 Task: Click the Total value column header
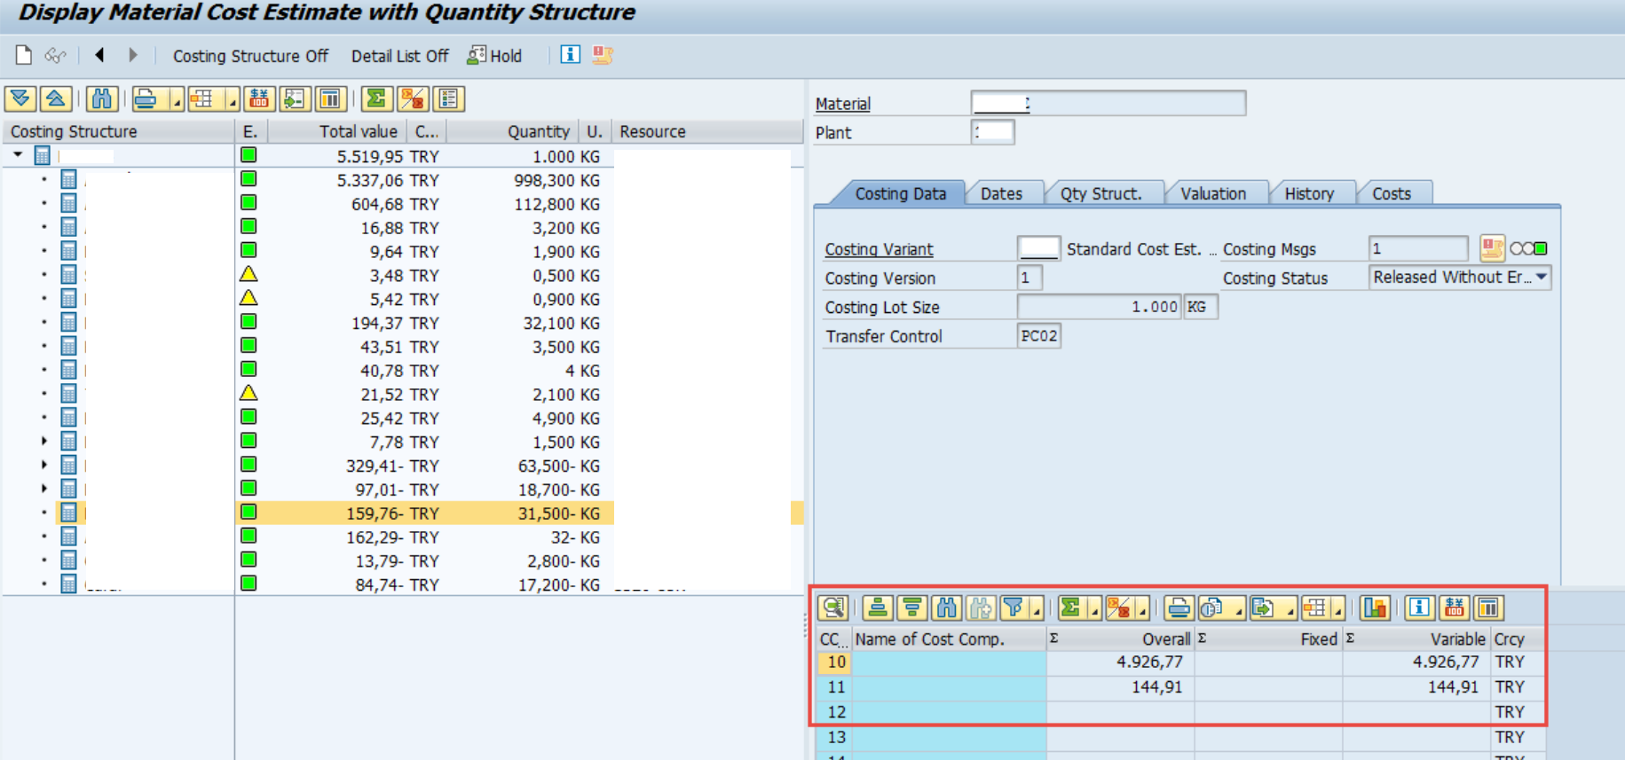point(337,131)
